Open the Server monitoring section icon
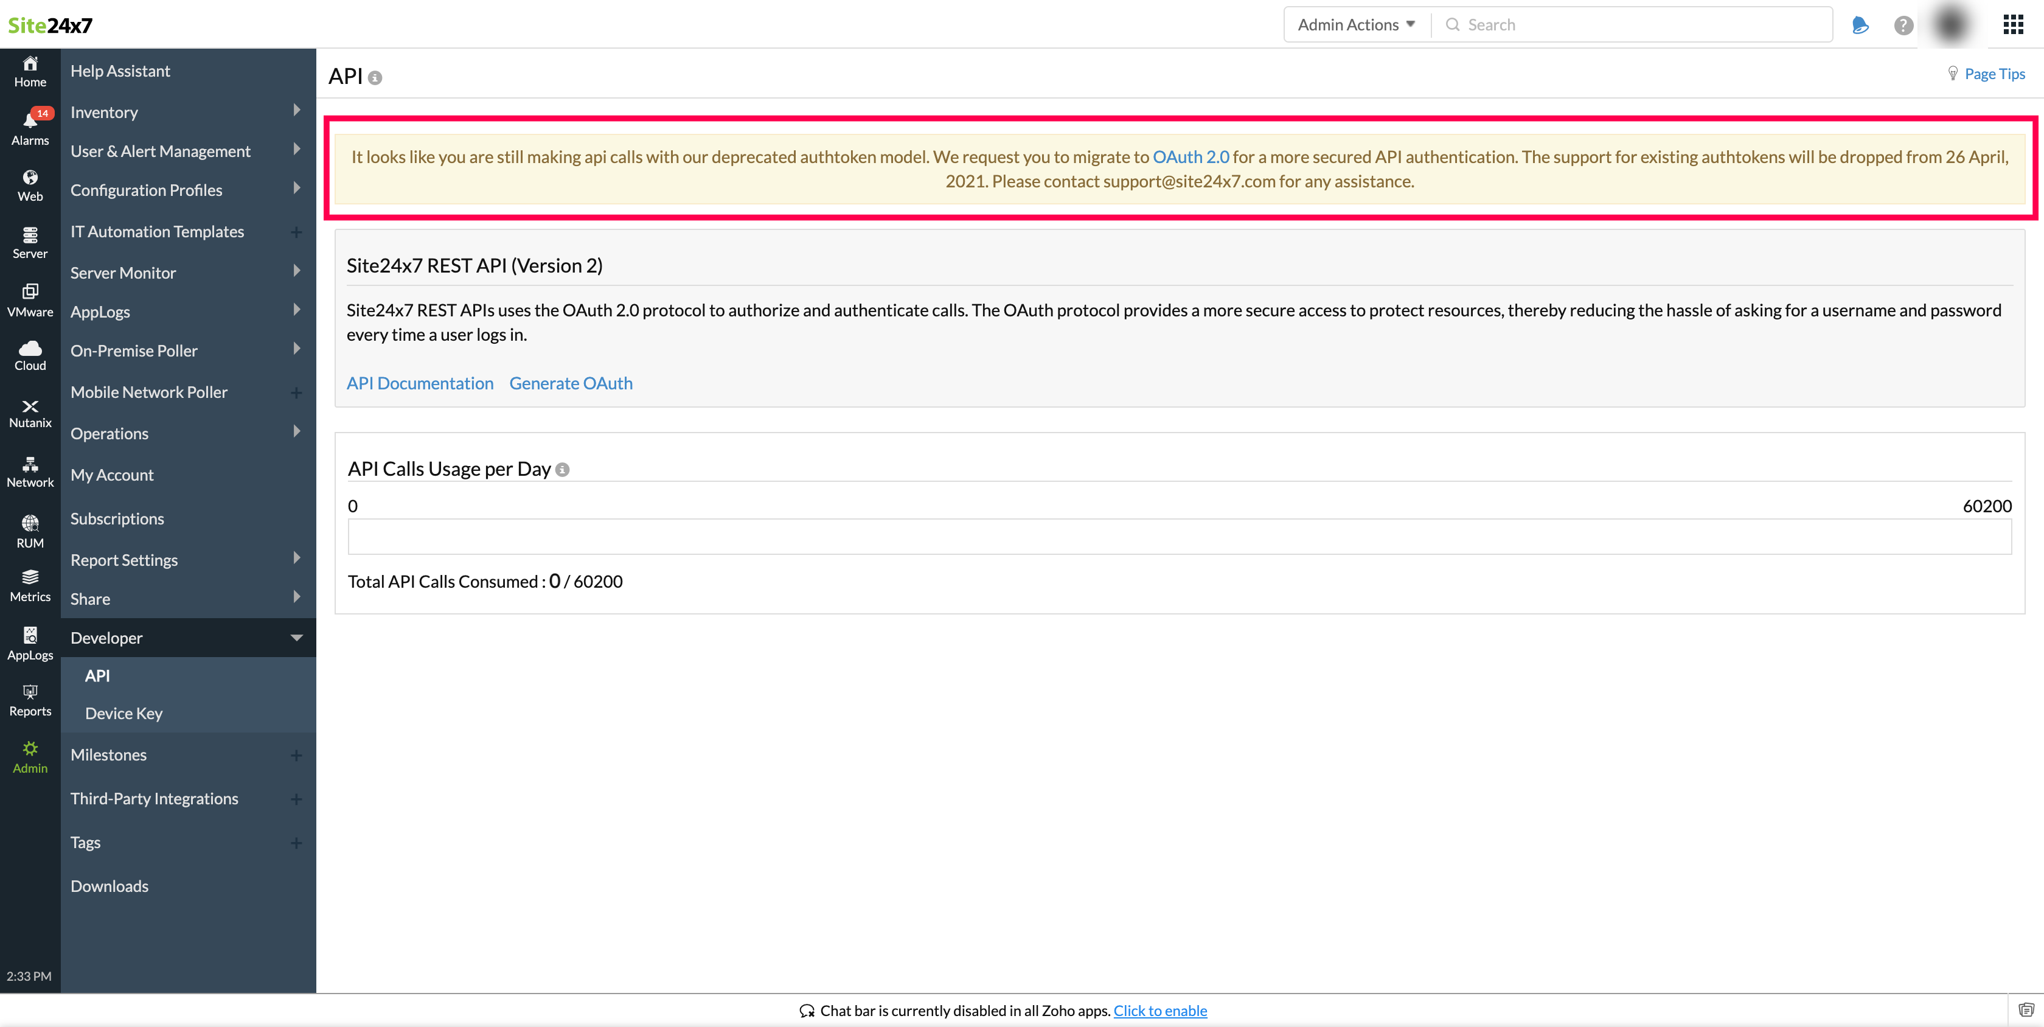 click(x=29, y=240)
